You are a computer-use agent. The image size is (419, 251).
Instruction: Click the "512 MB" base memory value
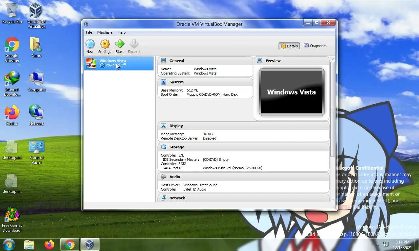click(x=192, y=90)
